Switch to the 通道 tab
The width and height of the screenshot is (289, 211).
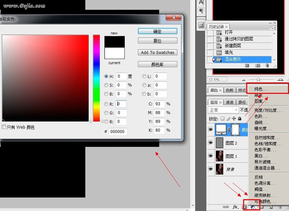[230, 102]
